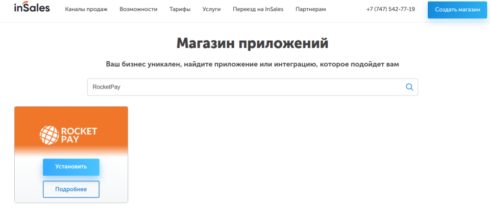
Task: Open the Услуги menu item
Action: click(x=212, y=9)
